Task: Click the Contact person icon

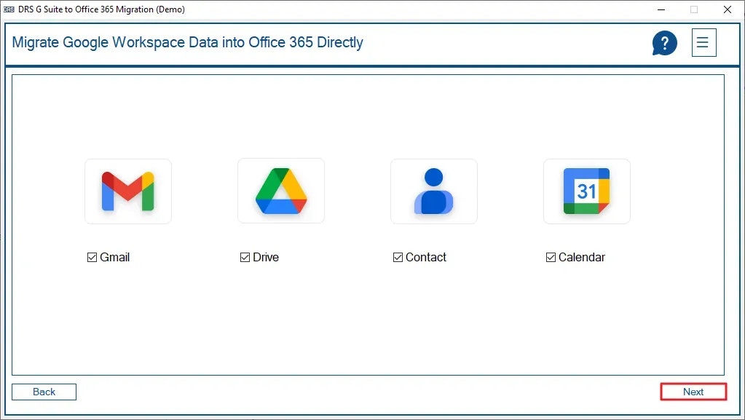Action: pos(434,191)
